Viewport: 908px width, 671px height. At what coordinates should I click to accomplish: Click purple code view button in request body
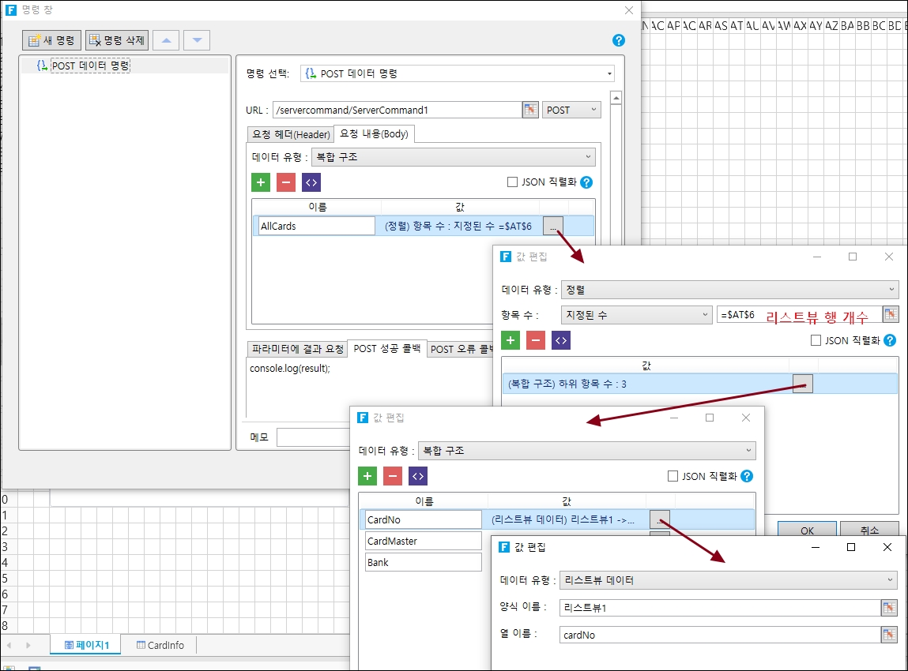tap(311, 182)
